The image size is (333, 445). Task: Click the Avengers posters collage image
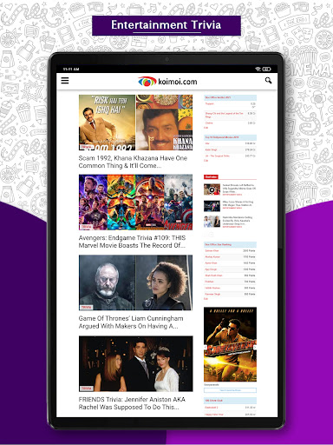[x=135, y=203]
